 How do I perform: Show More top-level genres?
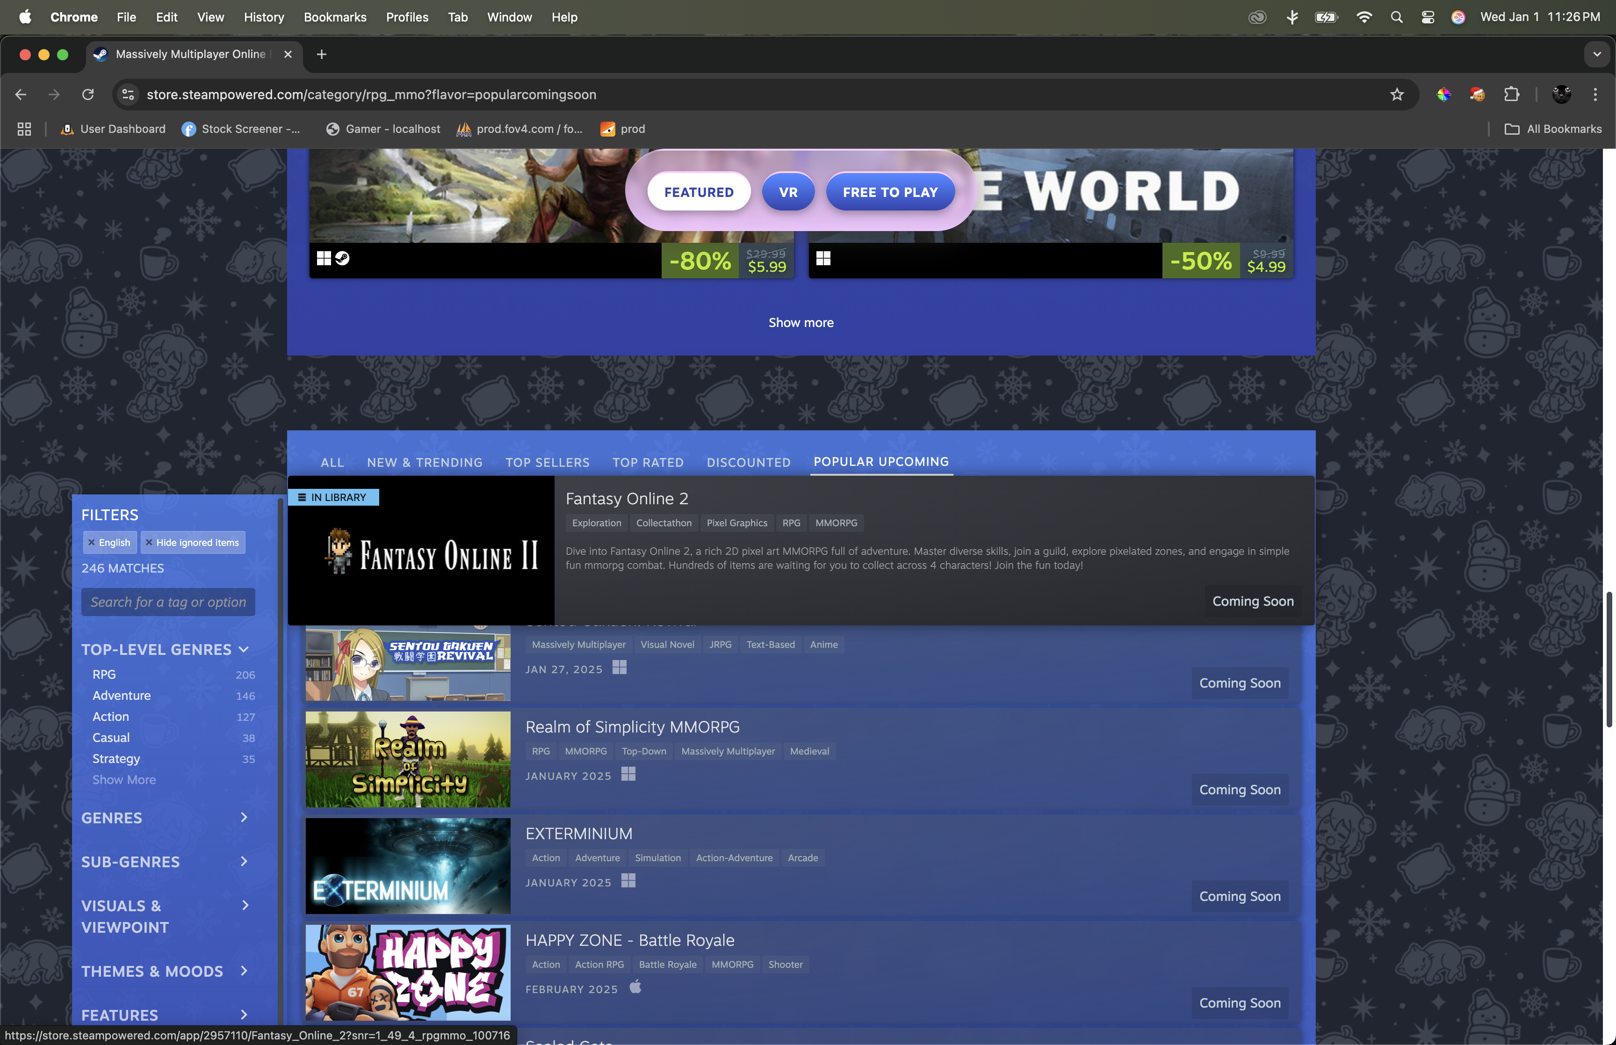point(124,780)
